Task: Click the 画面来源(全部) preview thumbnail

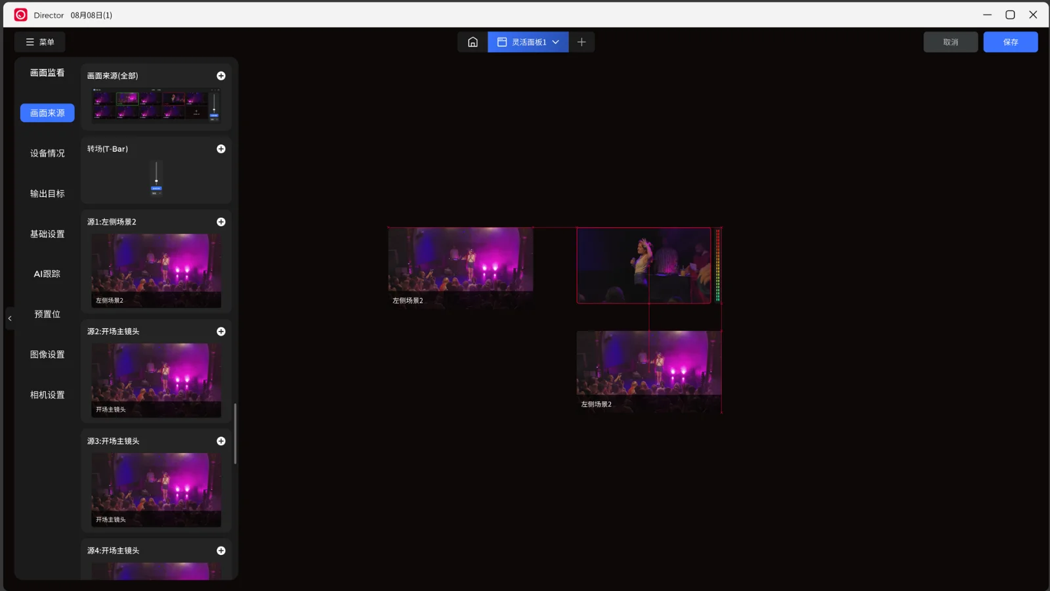Action: [156, 104]
